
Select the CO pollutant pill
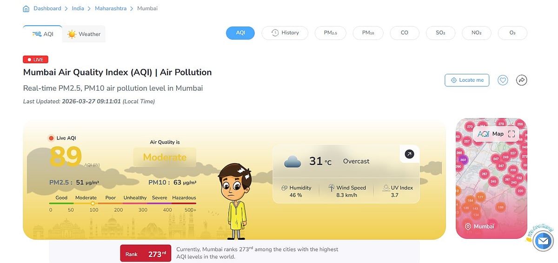tap(405, 33)
